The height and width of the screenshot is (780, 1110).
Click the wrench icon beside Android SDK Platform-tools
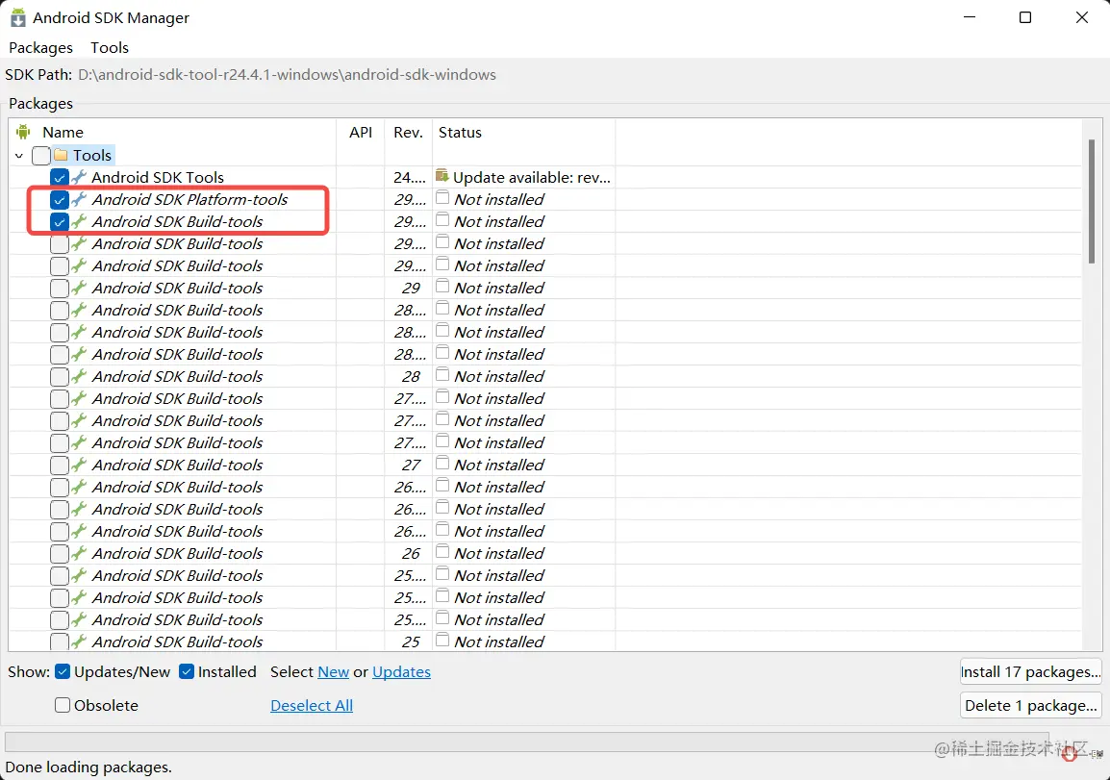pos(79,199)
